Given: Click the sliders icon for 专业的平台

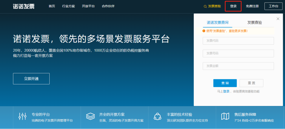Looking at the screenshot, I should tap(22, 116).
